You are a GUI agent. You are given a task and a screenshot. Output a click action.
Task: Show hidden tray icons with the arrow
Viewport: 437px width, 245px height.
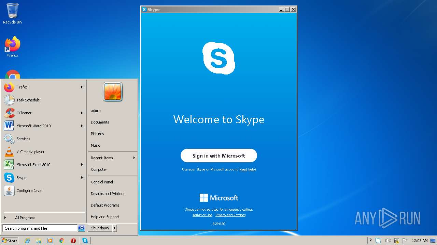pos(370,241)
